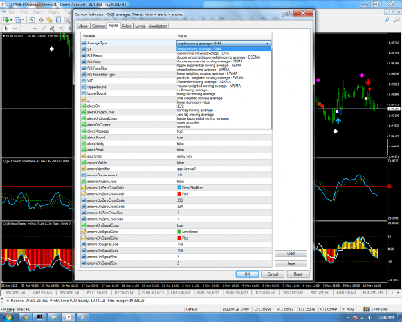Switch to the Levels tab
The width and height of the screenshot is (402, 322).
(x=140, y=26)
